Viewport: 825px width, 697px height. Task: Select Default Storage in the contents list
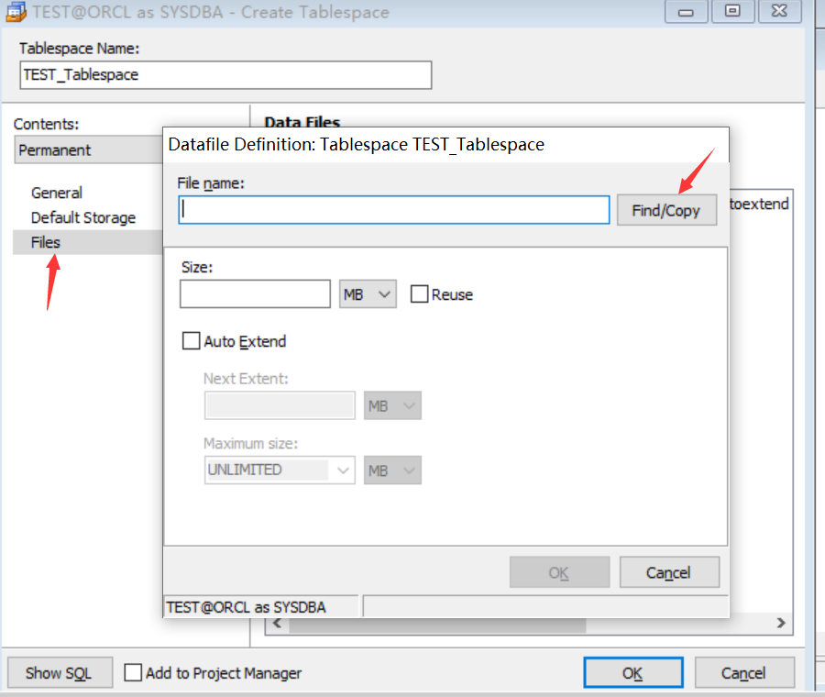[83, 217]
